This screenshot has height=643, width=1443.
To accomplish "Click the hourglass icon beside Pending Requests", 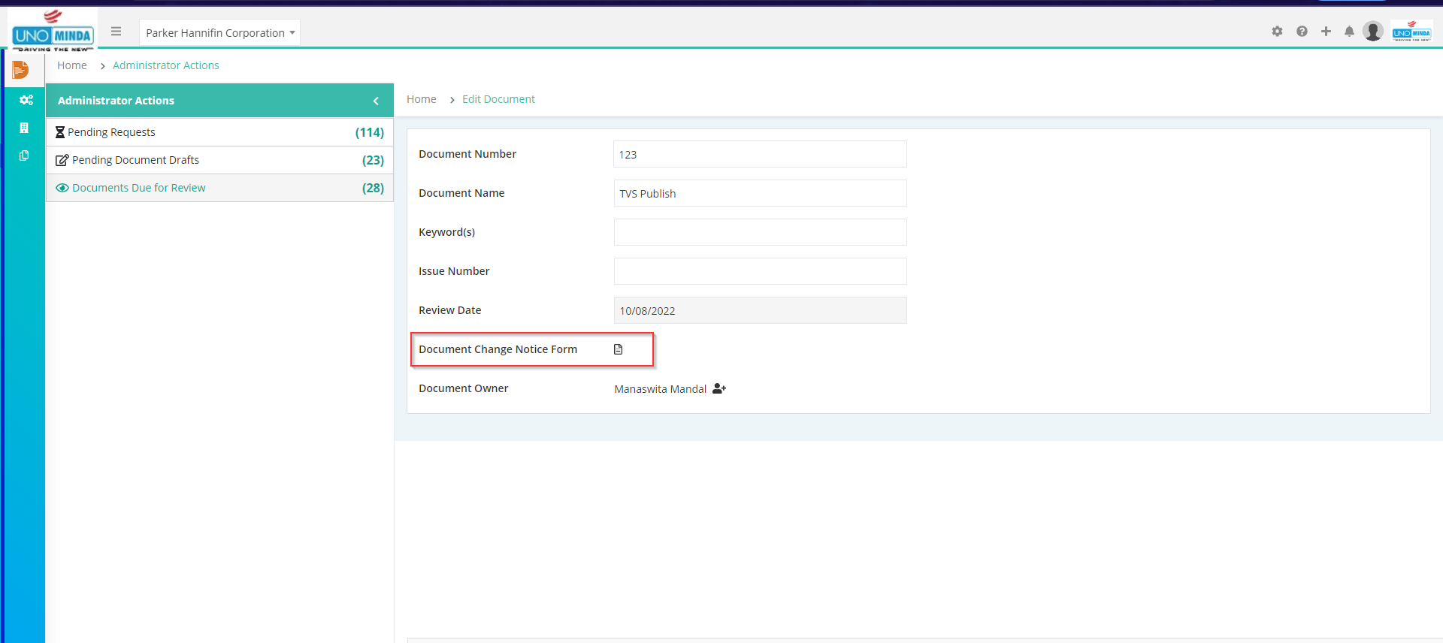I will [60, 132].
